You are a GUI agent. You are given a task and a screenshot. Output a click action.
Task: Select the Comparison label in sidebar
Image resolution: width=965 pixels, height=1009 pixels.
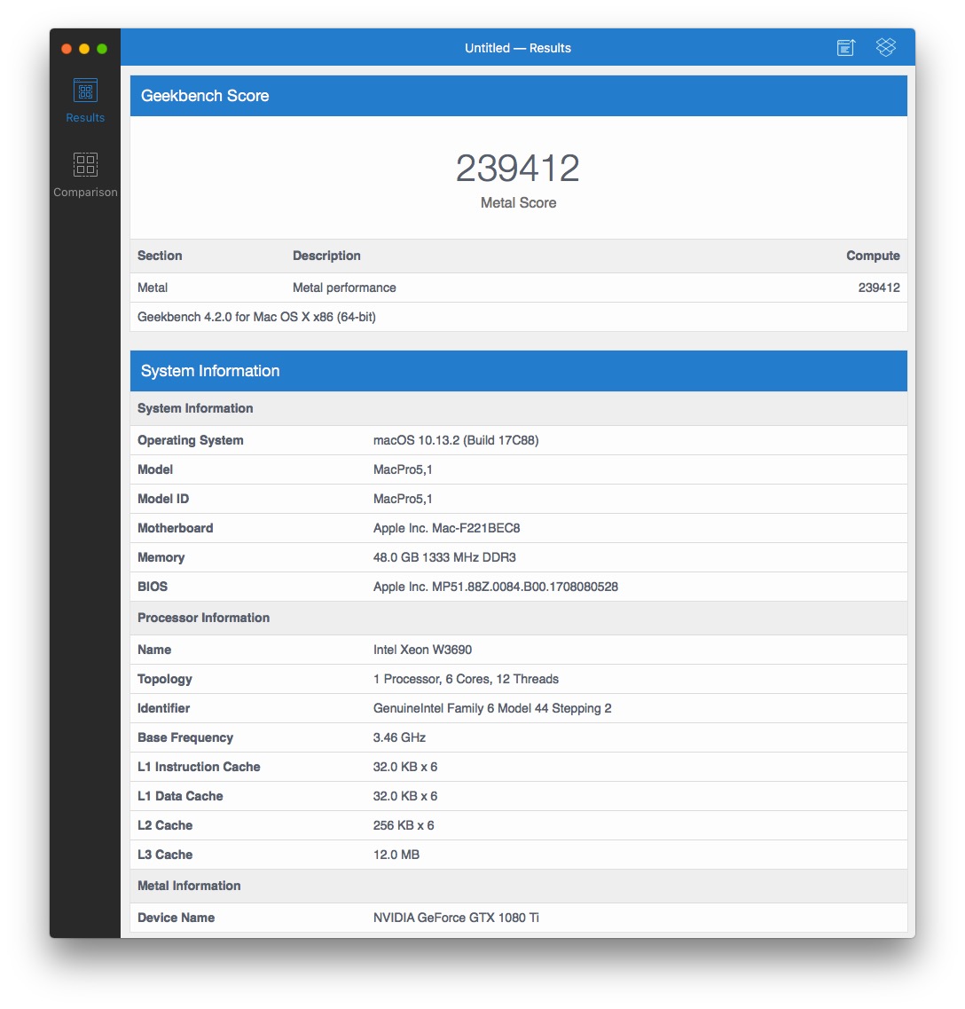(x=85, y=193)
